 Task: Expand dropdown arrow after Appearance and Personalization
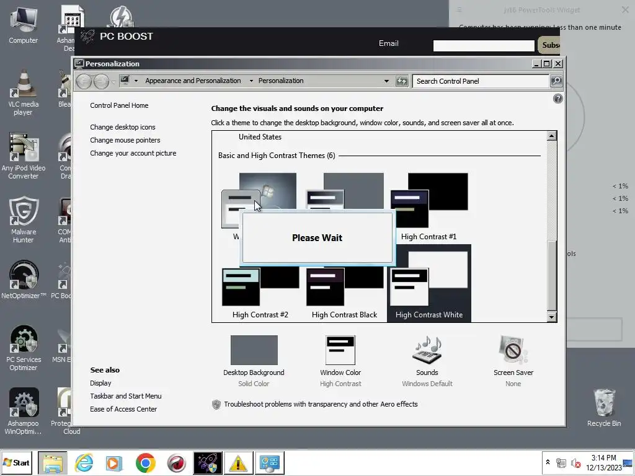click(x=251, y=81)
